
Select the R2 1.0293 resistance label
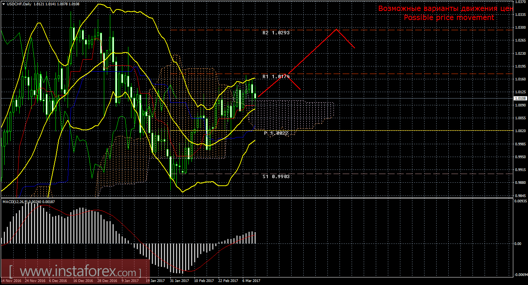[276, 33]
